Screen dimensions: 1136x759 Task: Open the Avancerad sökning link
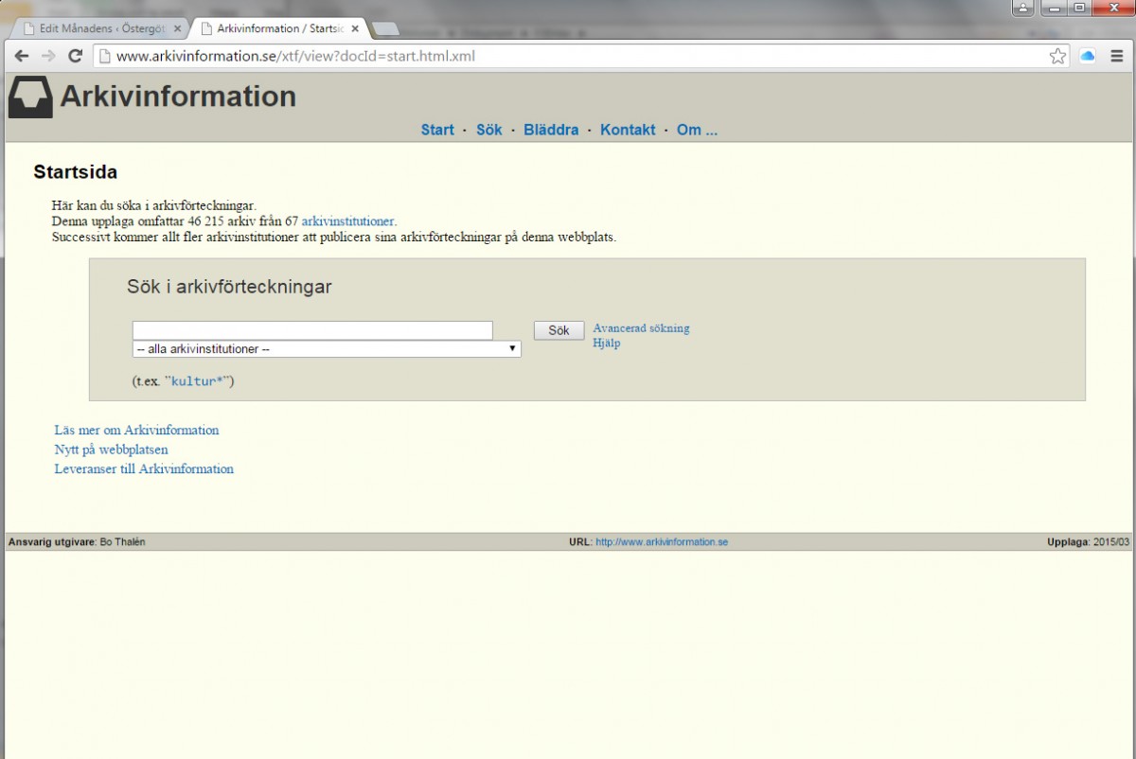point(641,328)
